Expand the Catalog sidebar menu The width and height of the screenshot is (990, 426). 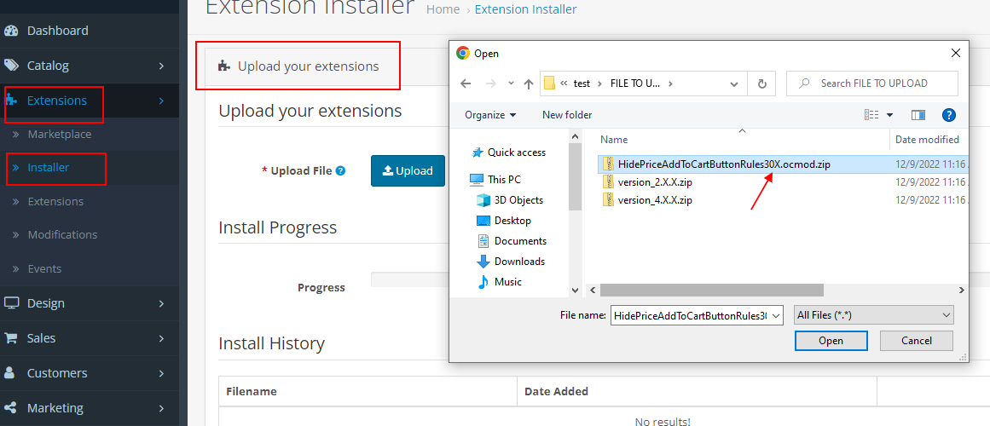coord(48,66)
